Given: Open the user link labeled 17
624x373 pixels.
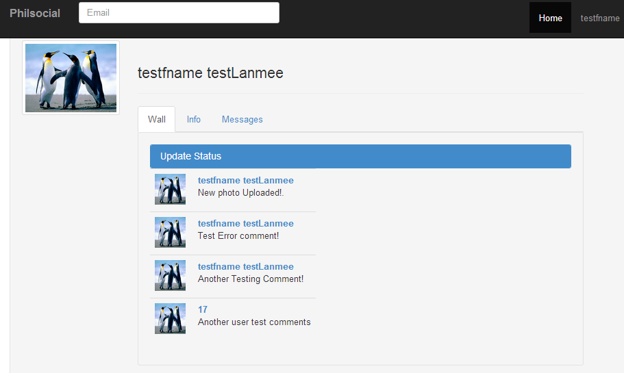Looking at the screenshot, I should pyautogui.click(x=203, y=309).
